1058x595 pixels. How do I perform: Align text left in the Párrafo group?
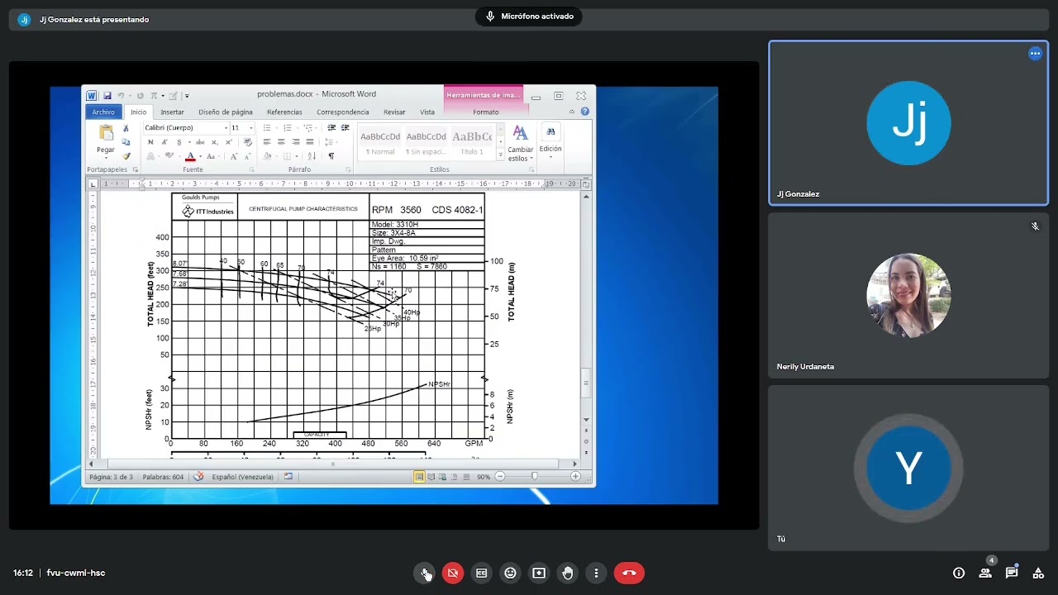coord(267,142)
